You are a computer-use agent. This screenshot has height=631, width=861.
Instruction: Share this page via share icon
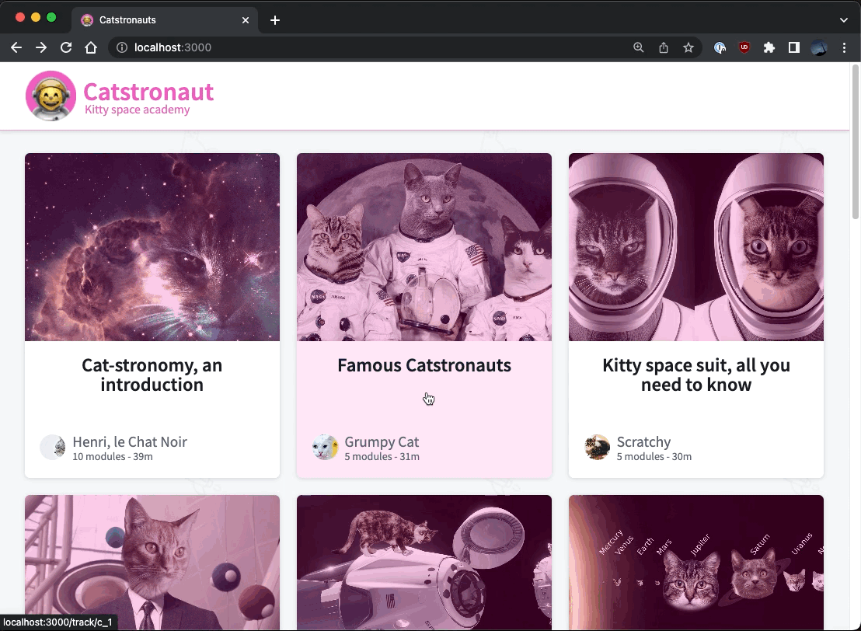point(664,47)
